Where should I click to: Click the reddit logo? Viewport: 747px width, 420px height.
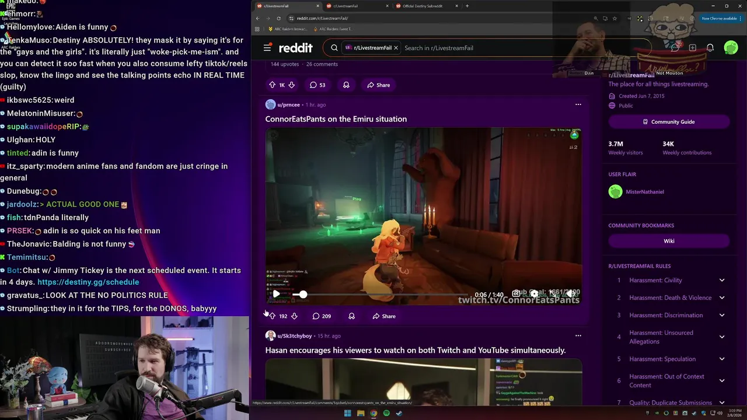coord(295,48)
